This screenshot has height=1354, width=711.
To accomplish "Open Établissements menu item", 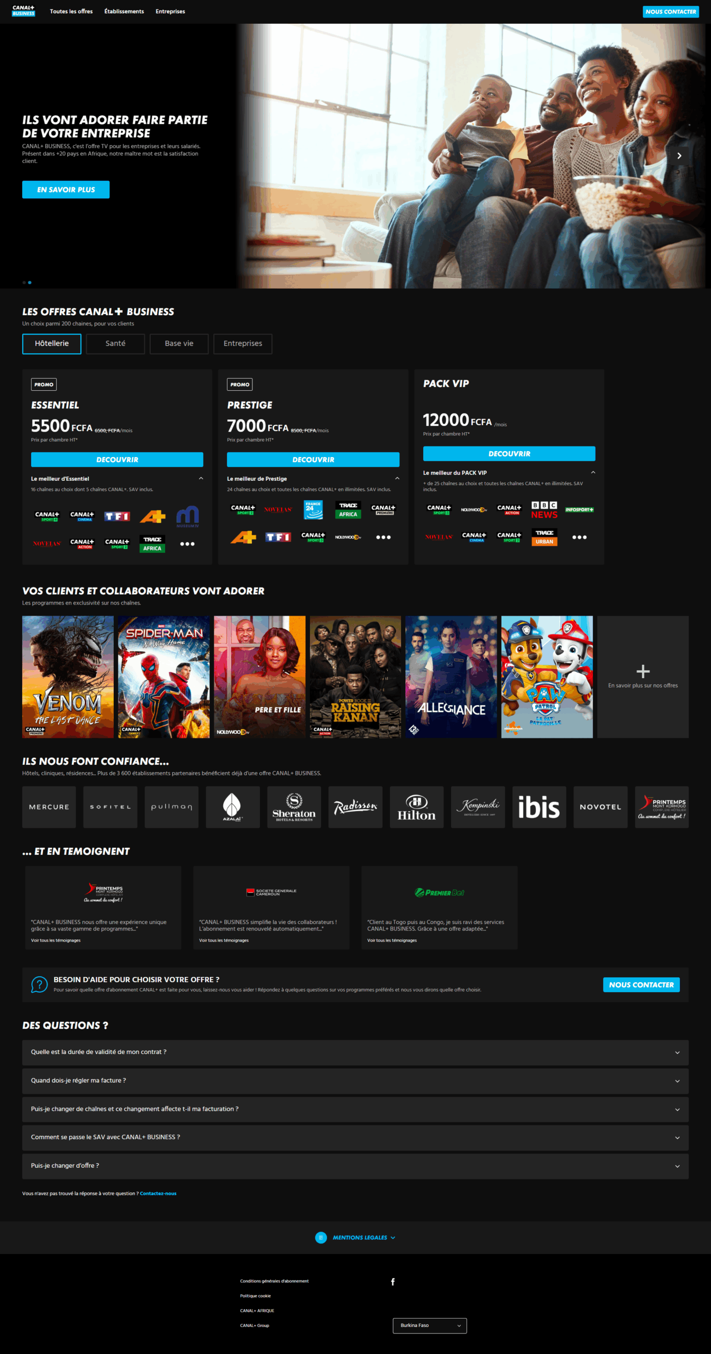I will pyautogui.click(x=124, y=12).
